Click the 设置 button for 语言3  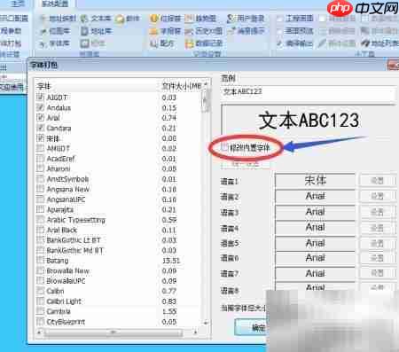coord(378,212)
